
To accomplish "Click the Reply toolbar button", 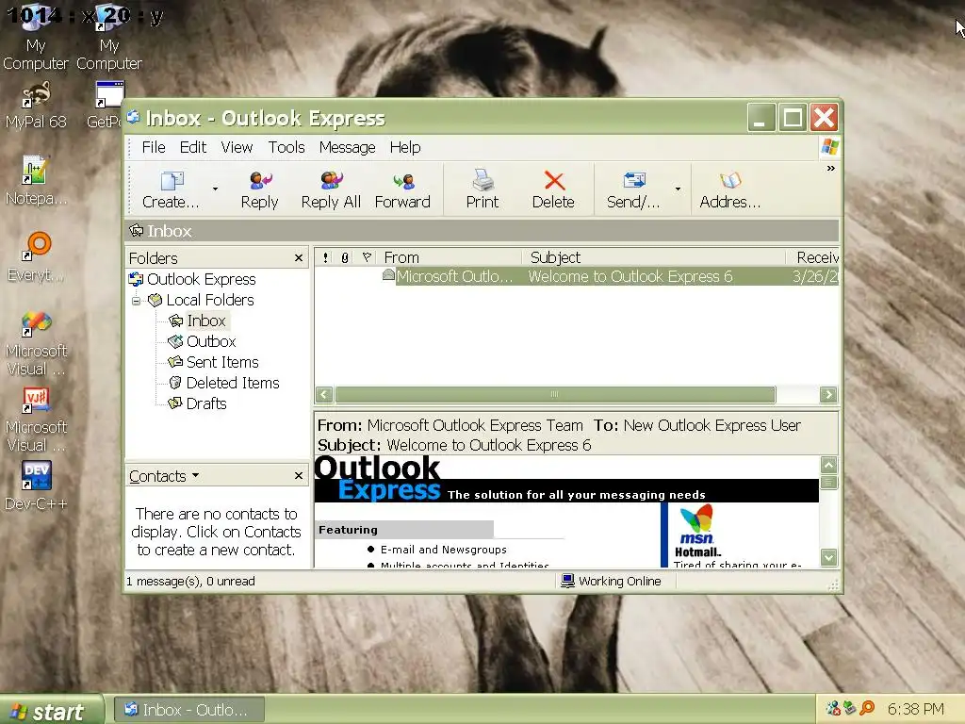I will [260, 190].
